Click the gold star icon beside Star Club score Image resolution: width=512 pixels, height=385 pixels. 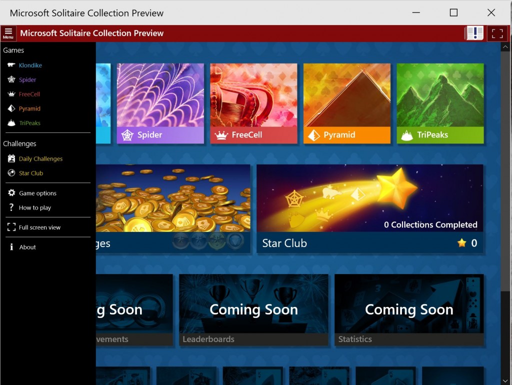pos(461,242)
